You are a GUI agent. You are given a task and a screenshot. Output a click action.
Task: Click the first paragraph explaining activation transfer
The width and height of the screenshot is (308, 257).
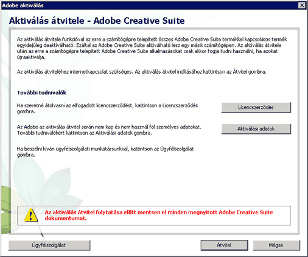(152, 48)
